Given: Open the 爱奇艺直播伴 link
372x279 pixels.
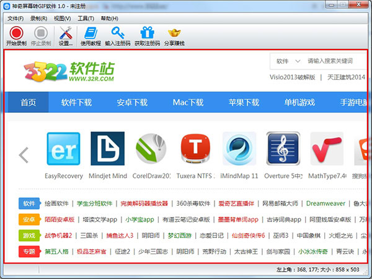Looking at the screenshot, I should 236,203.
